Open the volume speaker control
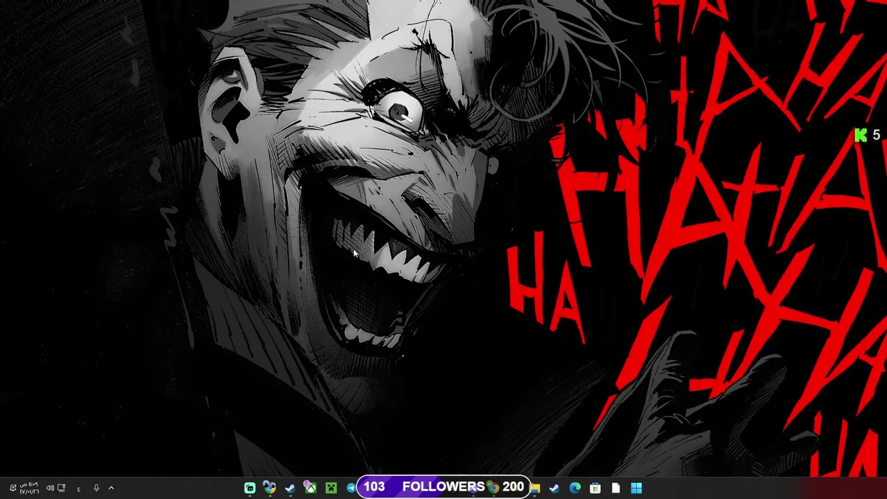This screenshot has width=887, height=499. [50, 488]
